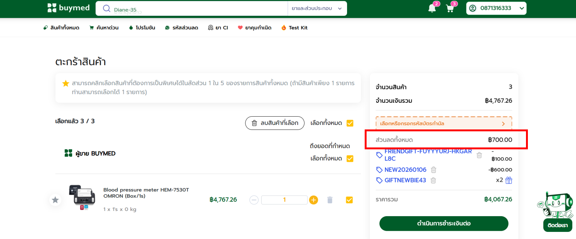This screenshot has height=239, width=576.
Task: Uncheck the blood pressure meter item checkbox
Action: click(349, 200)
